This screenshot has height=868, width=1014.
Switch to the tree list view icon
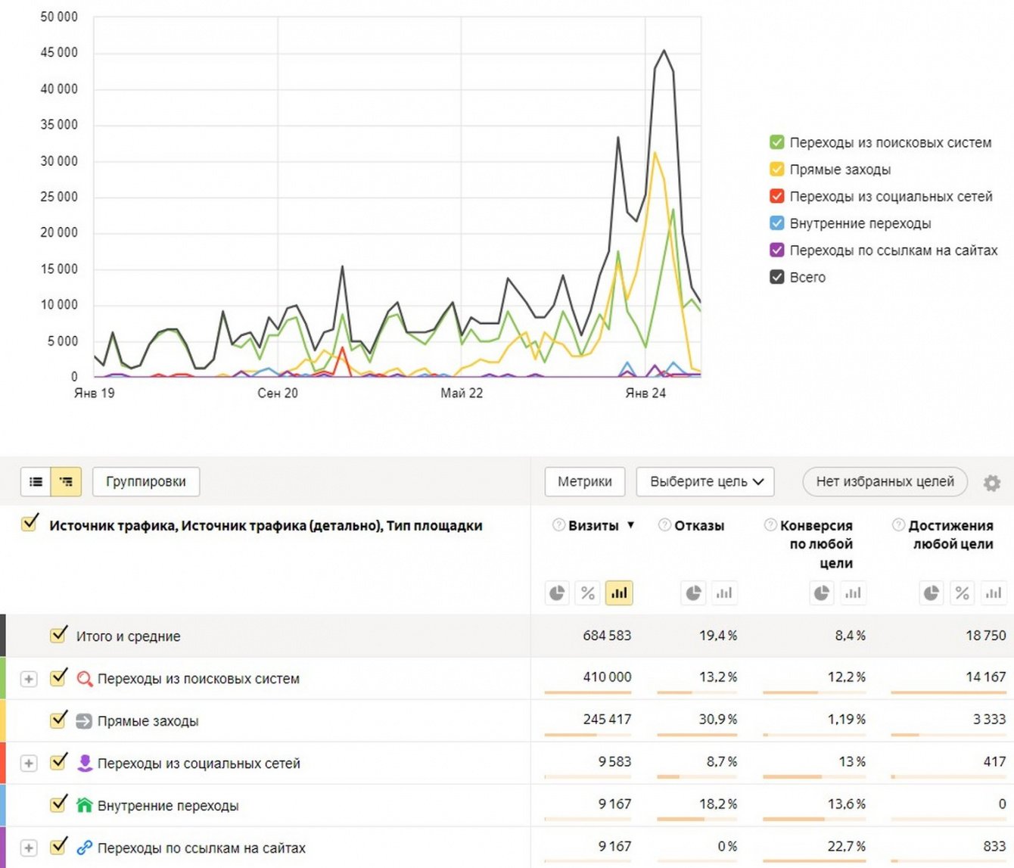(x=66, y=481)
